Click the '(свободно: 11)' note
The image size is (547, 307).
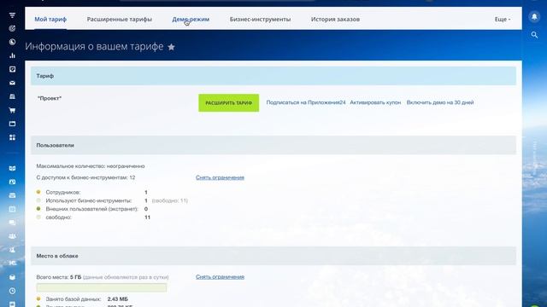[170, 201]
